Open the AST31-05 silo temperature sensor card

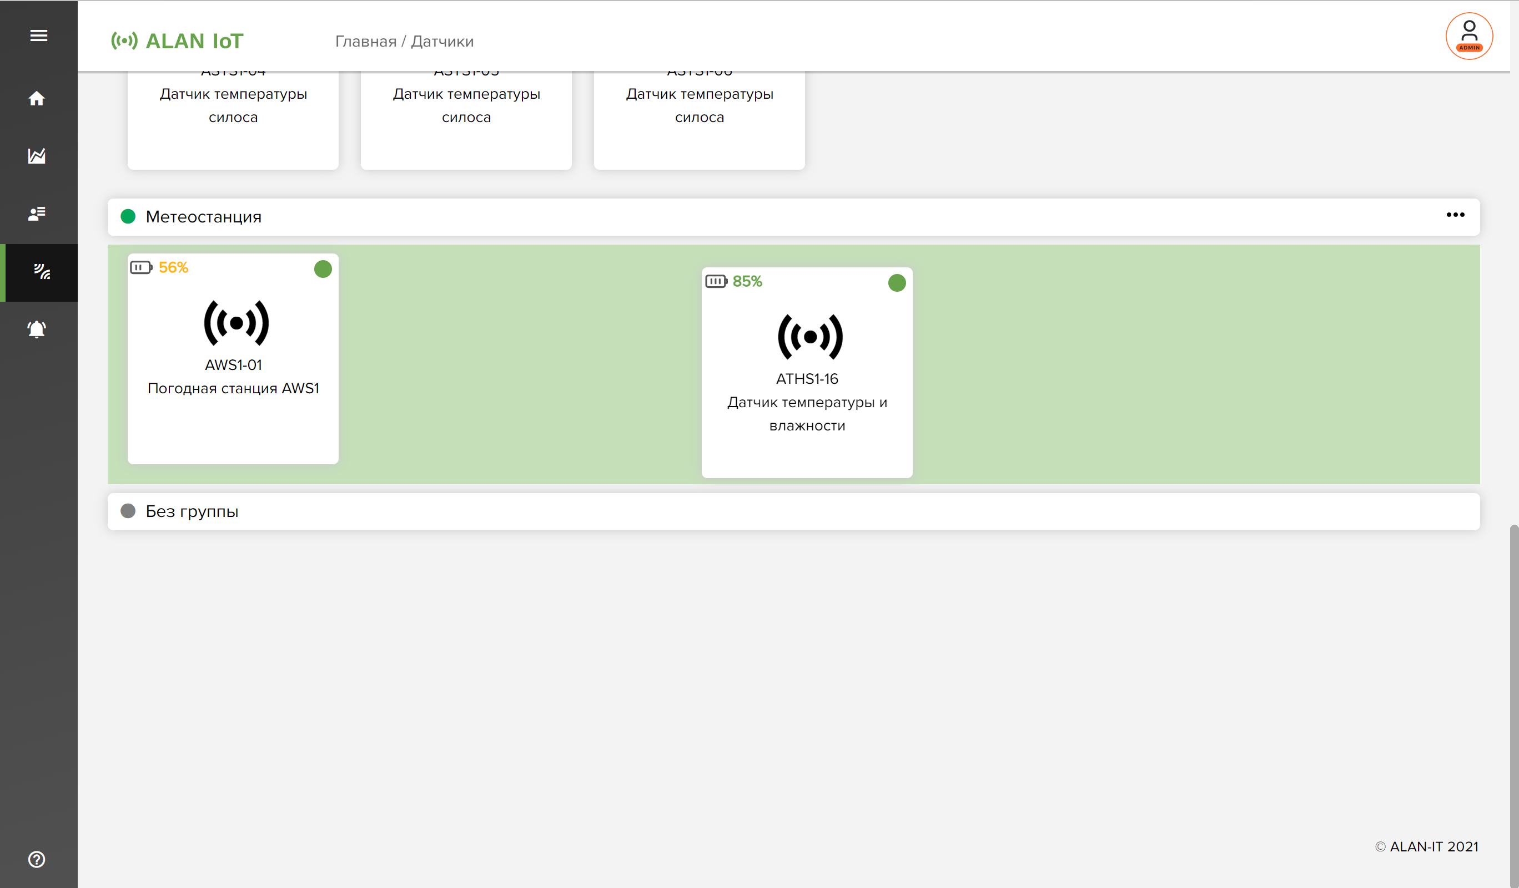pos(466,120)
